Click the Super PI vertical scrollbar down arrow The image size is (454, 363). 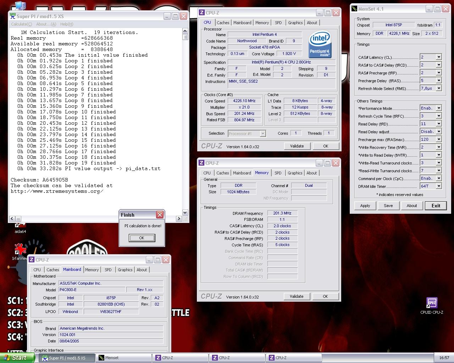tap(185, 213)
